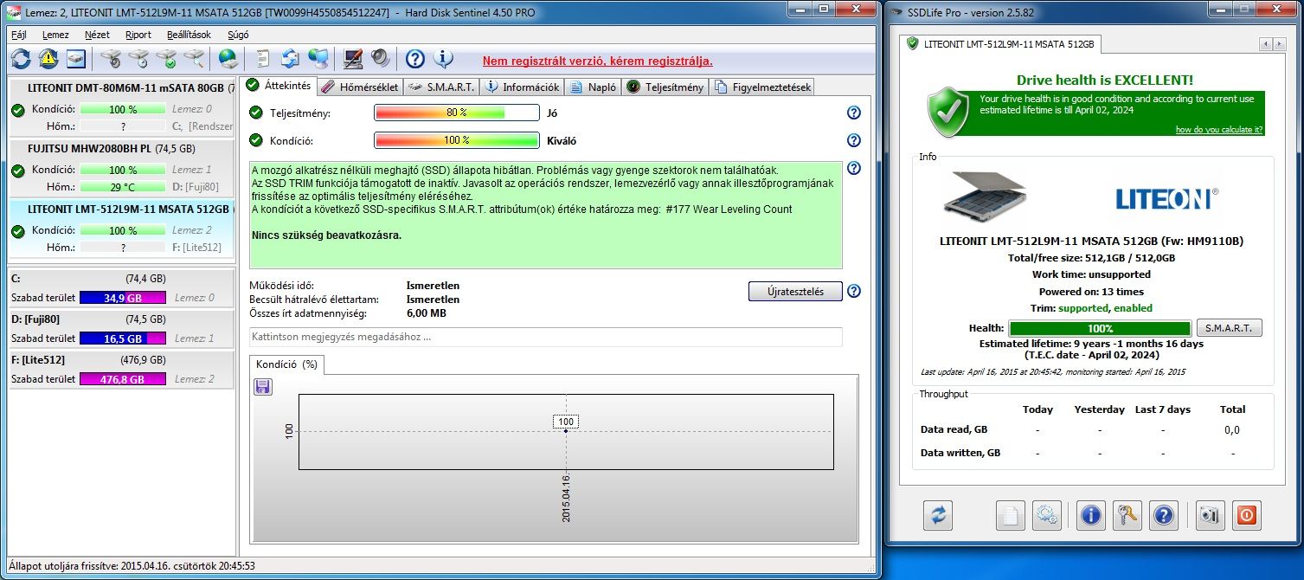Click the globe with disk toolbar icon
The height and width of the screenshot is (580, 1304).
click(x=228, y=59)
